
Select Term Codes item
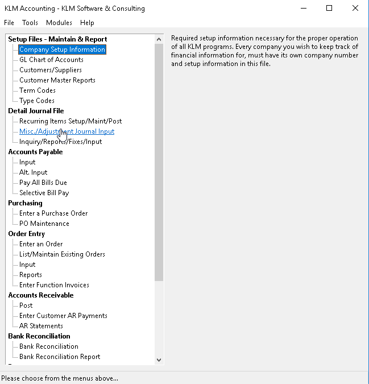(x=37, y=90)
